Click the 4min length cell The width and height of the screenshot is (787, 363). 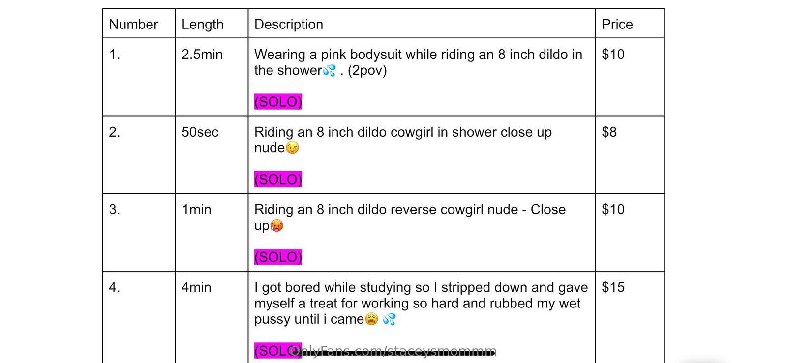196,287
